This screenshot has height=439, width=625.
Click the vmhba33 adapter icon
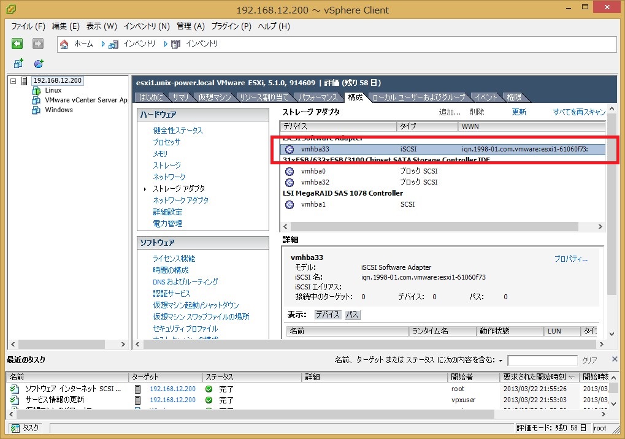coord(289,150)
